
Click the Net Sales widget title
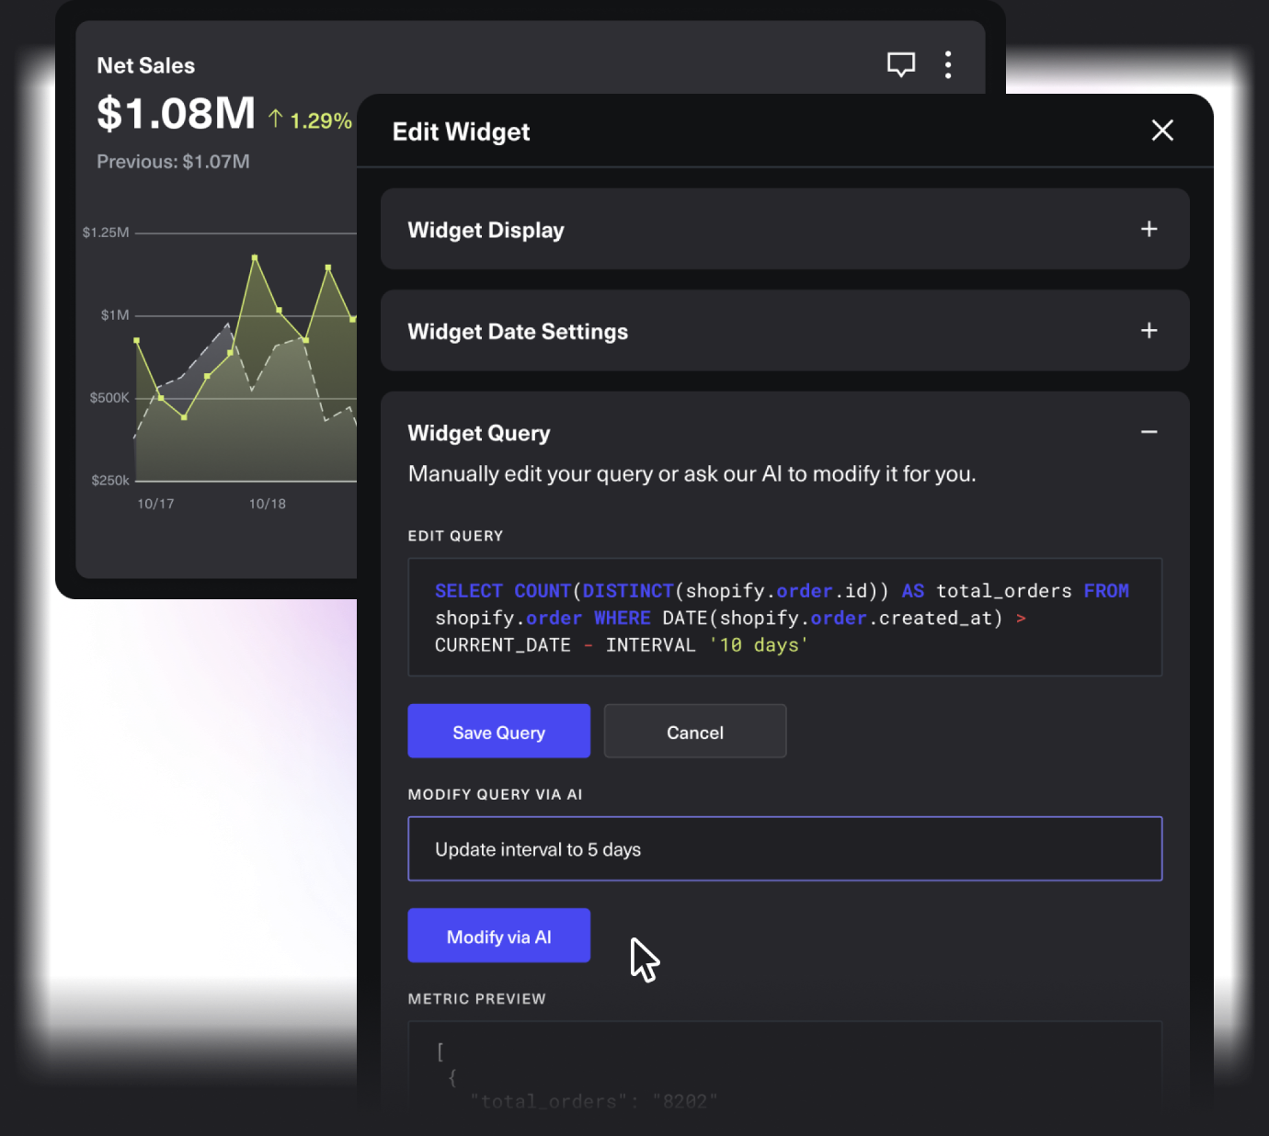click(145, 65)
